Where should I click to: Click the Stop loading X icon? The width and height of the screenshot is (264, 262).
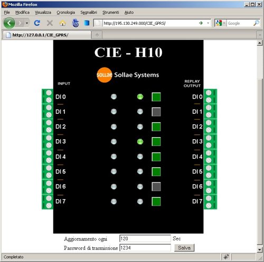click(50, 23)
